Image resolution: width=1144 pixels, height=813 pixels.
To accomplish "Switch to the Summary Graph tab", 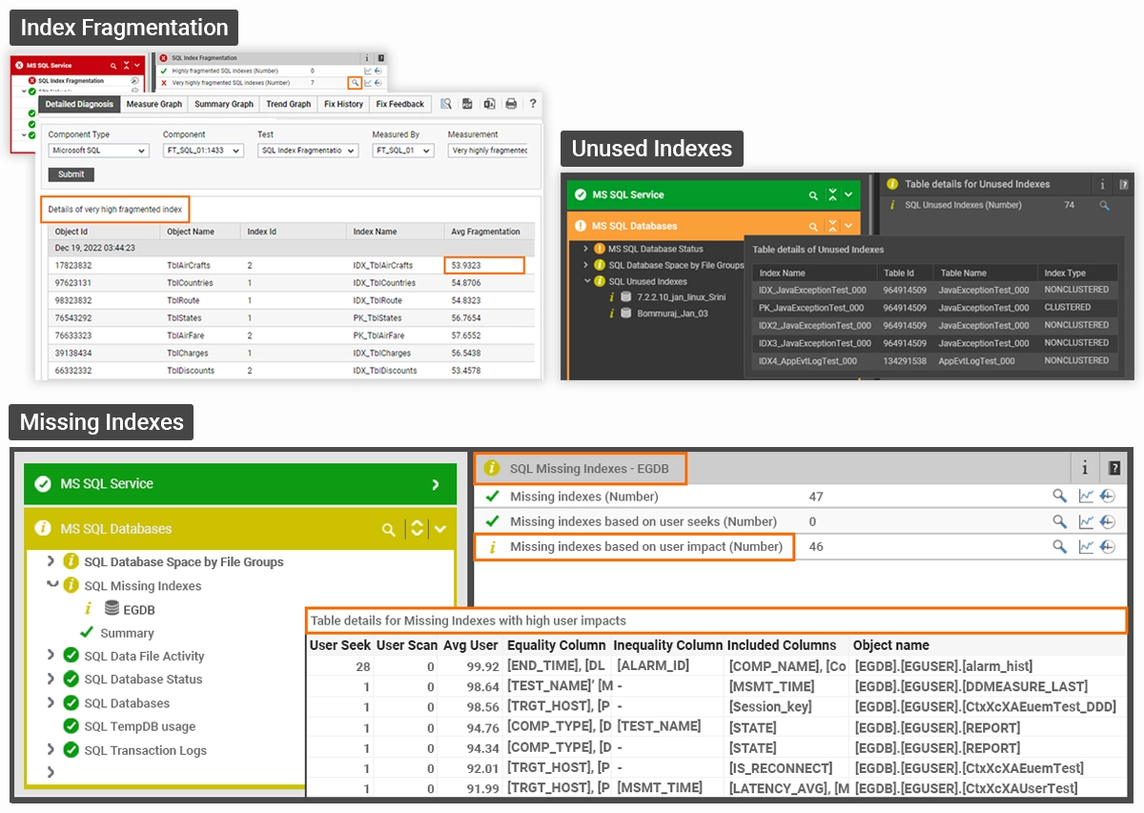I will click(224, 104).
